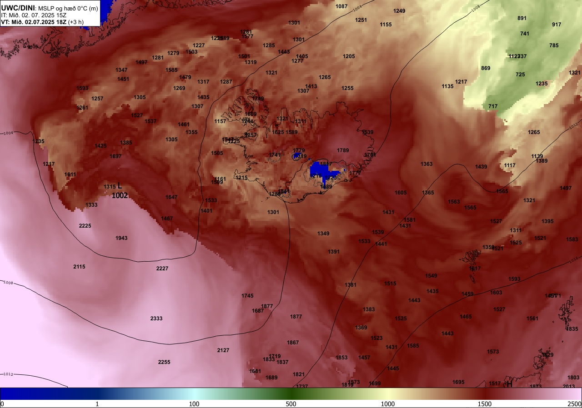582x408 pixels.
Task: Click the 1853 height value
Action: [341, 358]
